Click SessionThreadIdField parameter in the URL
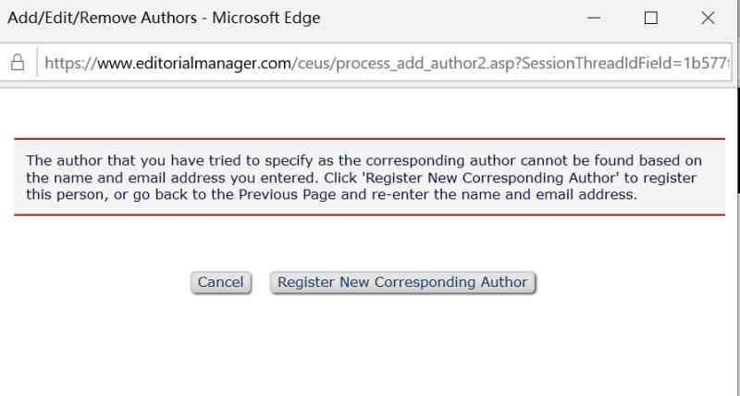This screenshot has width=740, height=396. [x=607, y=64]
